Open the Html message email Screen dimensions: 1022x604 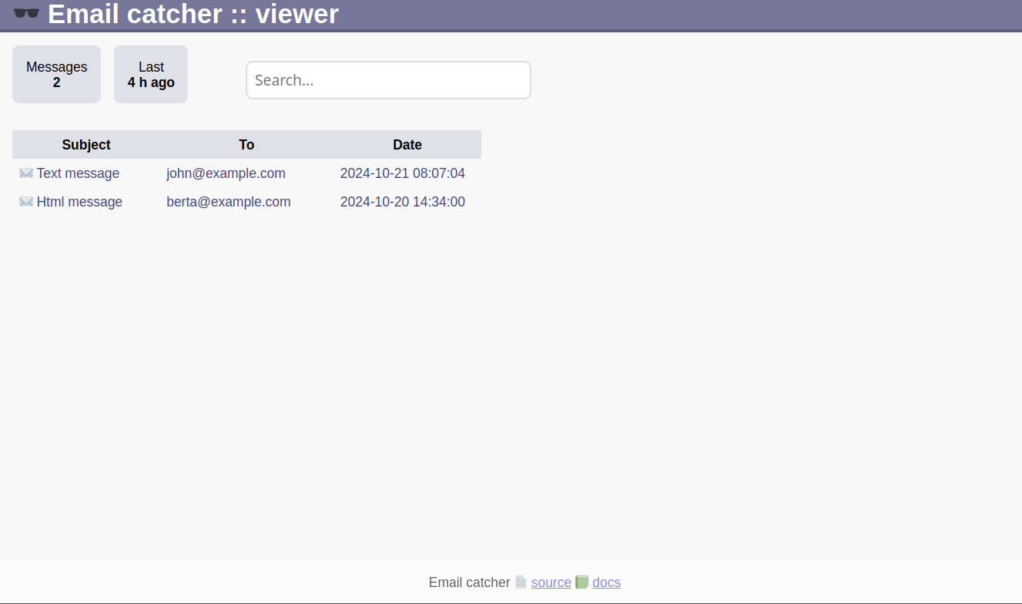point(79,202)
